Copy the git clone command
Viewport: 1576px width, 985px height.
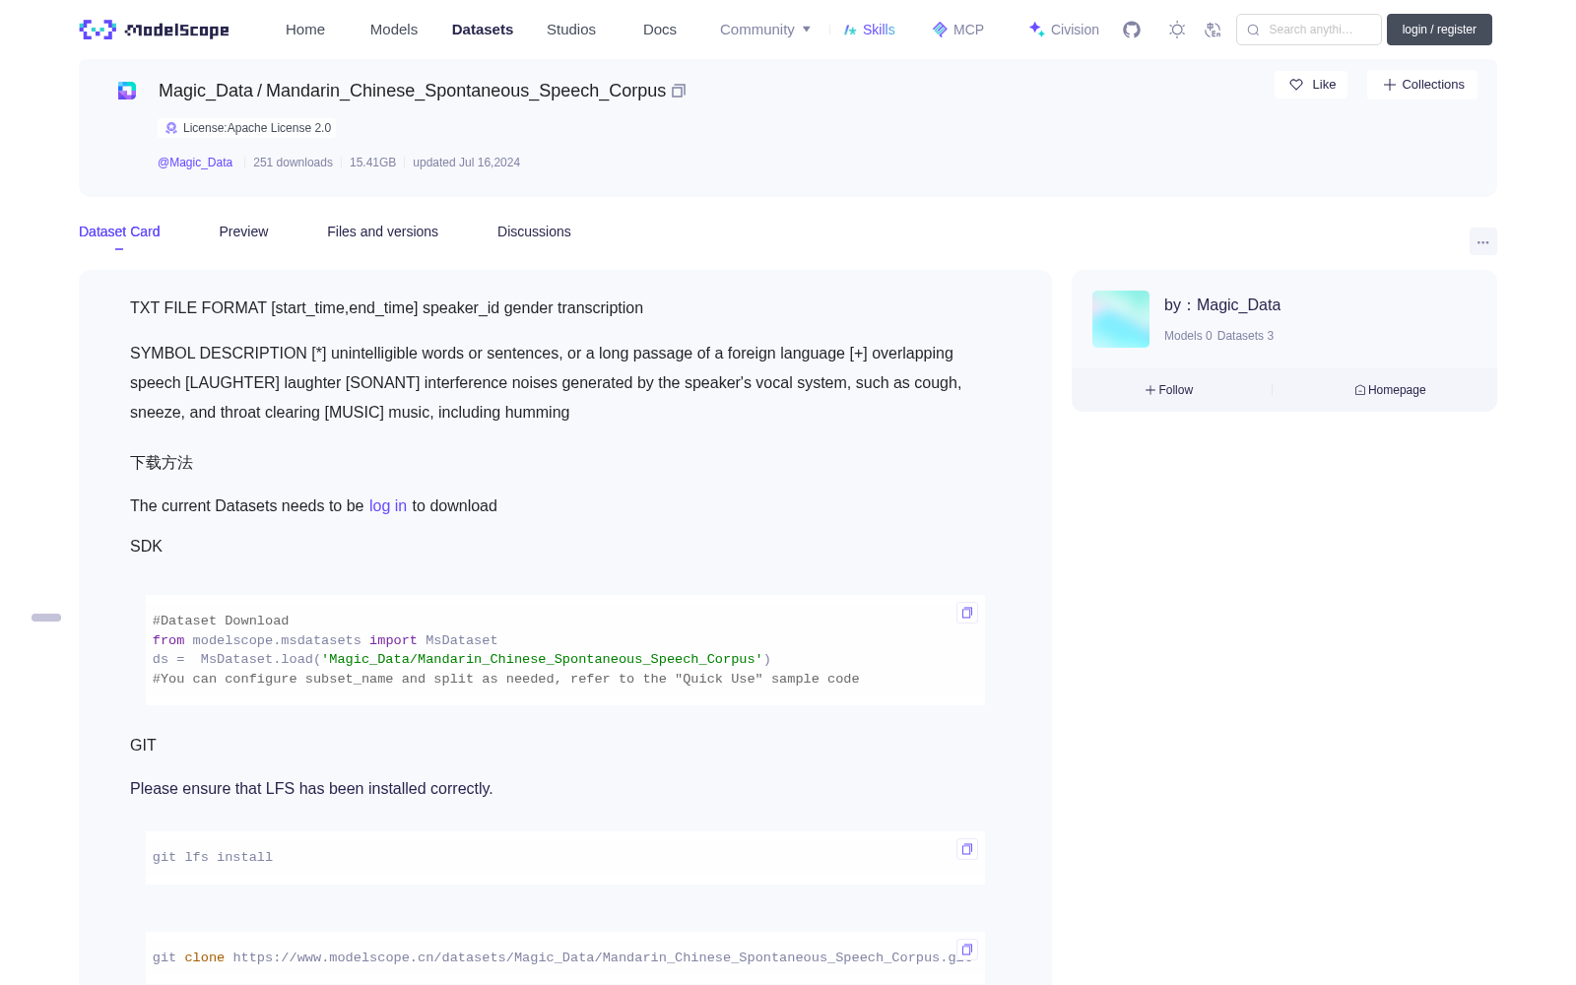pos(967,950)
